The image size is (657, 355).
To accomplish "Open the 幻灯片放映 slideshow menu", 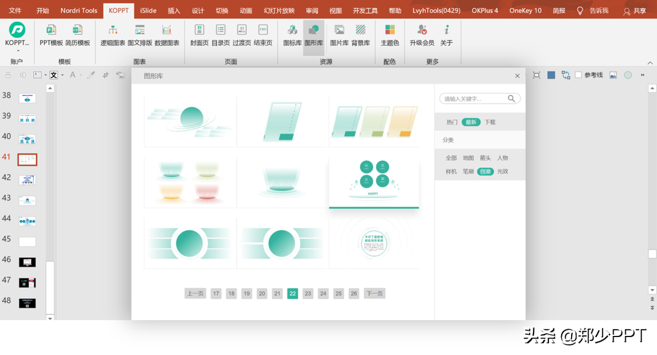I will 279,10.
